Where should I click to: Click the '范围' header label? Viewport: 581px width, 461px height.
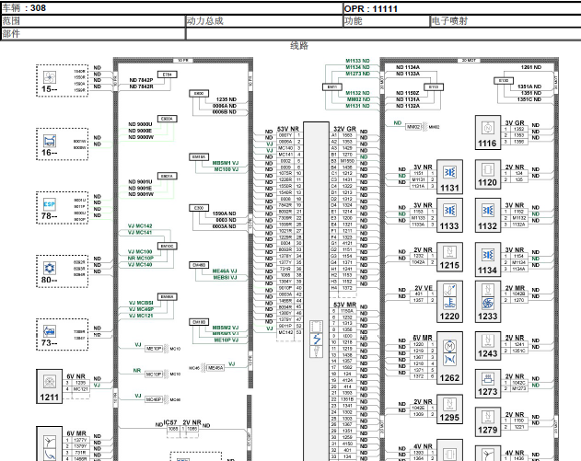coord(11,21)
